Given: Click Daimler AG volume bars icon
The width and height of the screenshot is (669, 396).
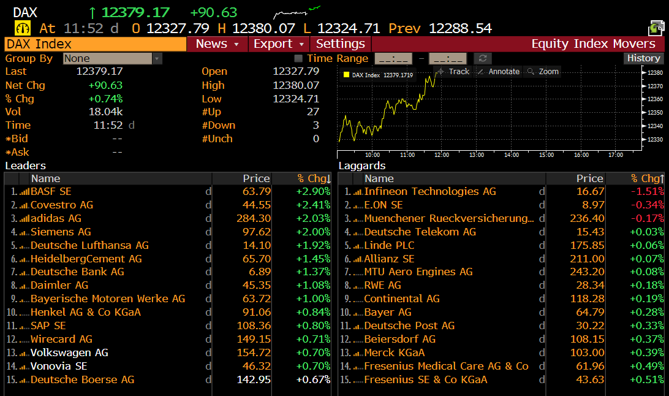Looking at the screenshot, I should coord(25,286).
